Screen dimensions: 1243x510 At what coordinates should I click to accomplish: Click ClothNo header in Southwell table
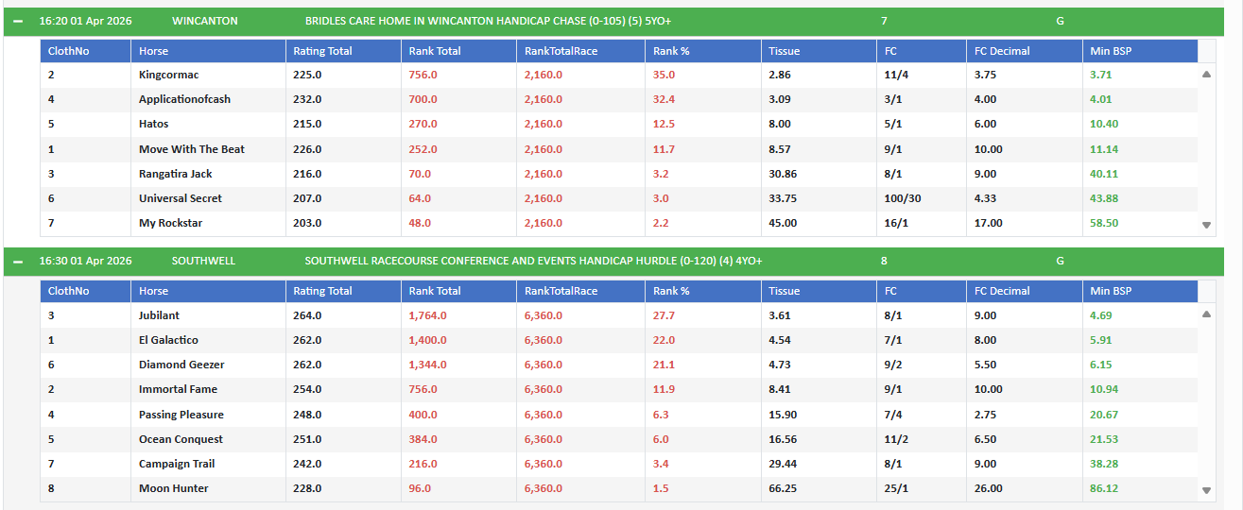[x=68, y=291]
